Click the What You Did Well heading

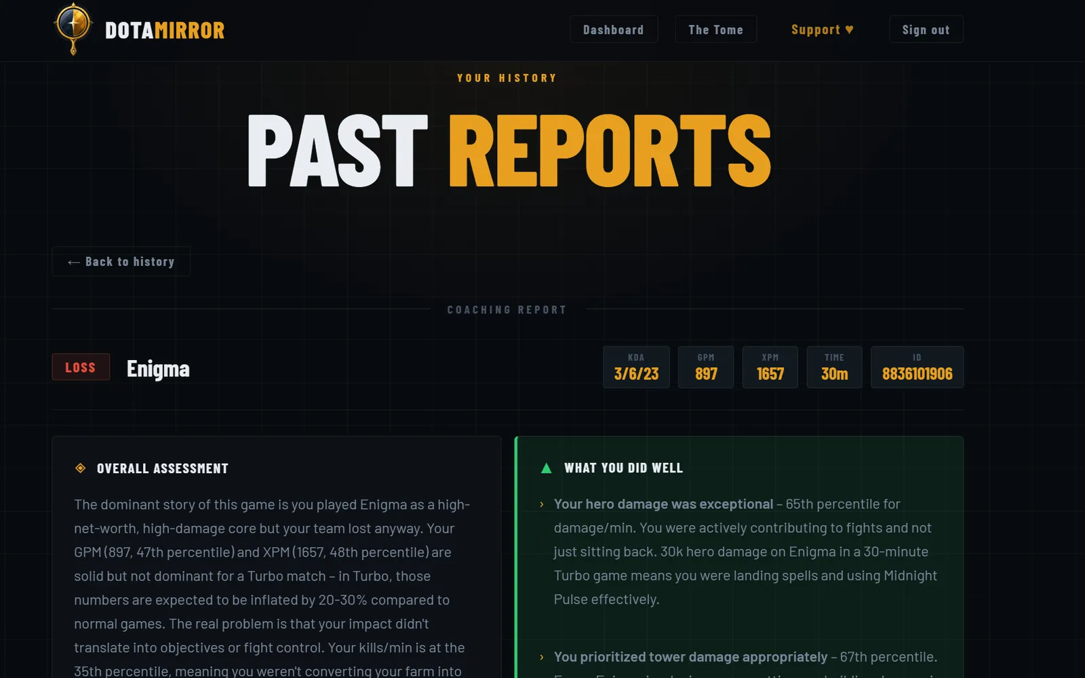pyautogui.click(x=624, y=468)
